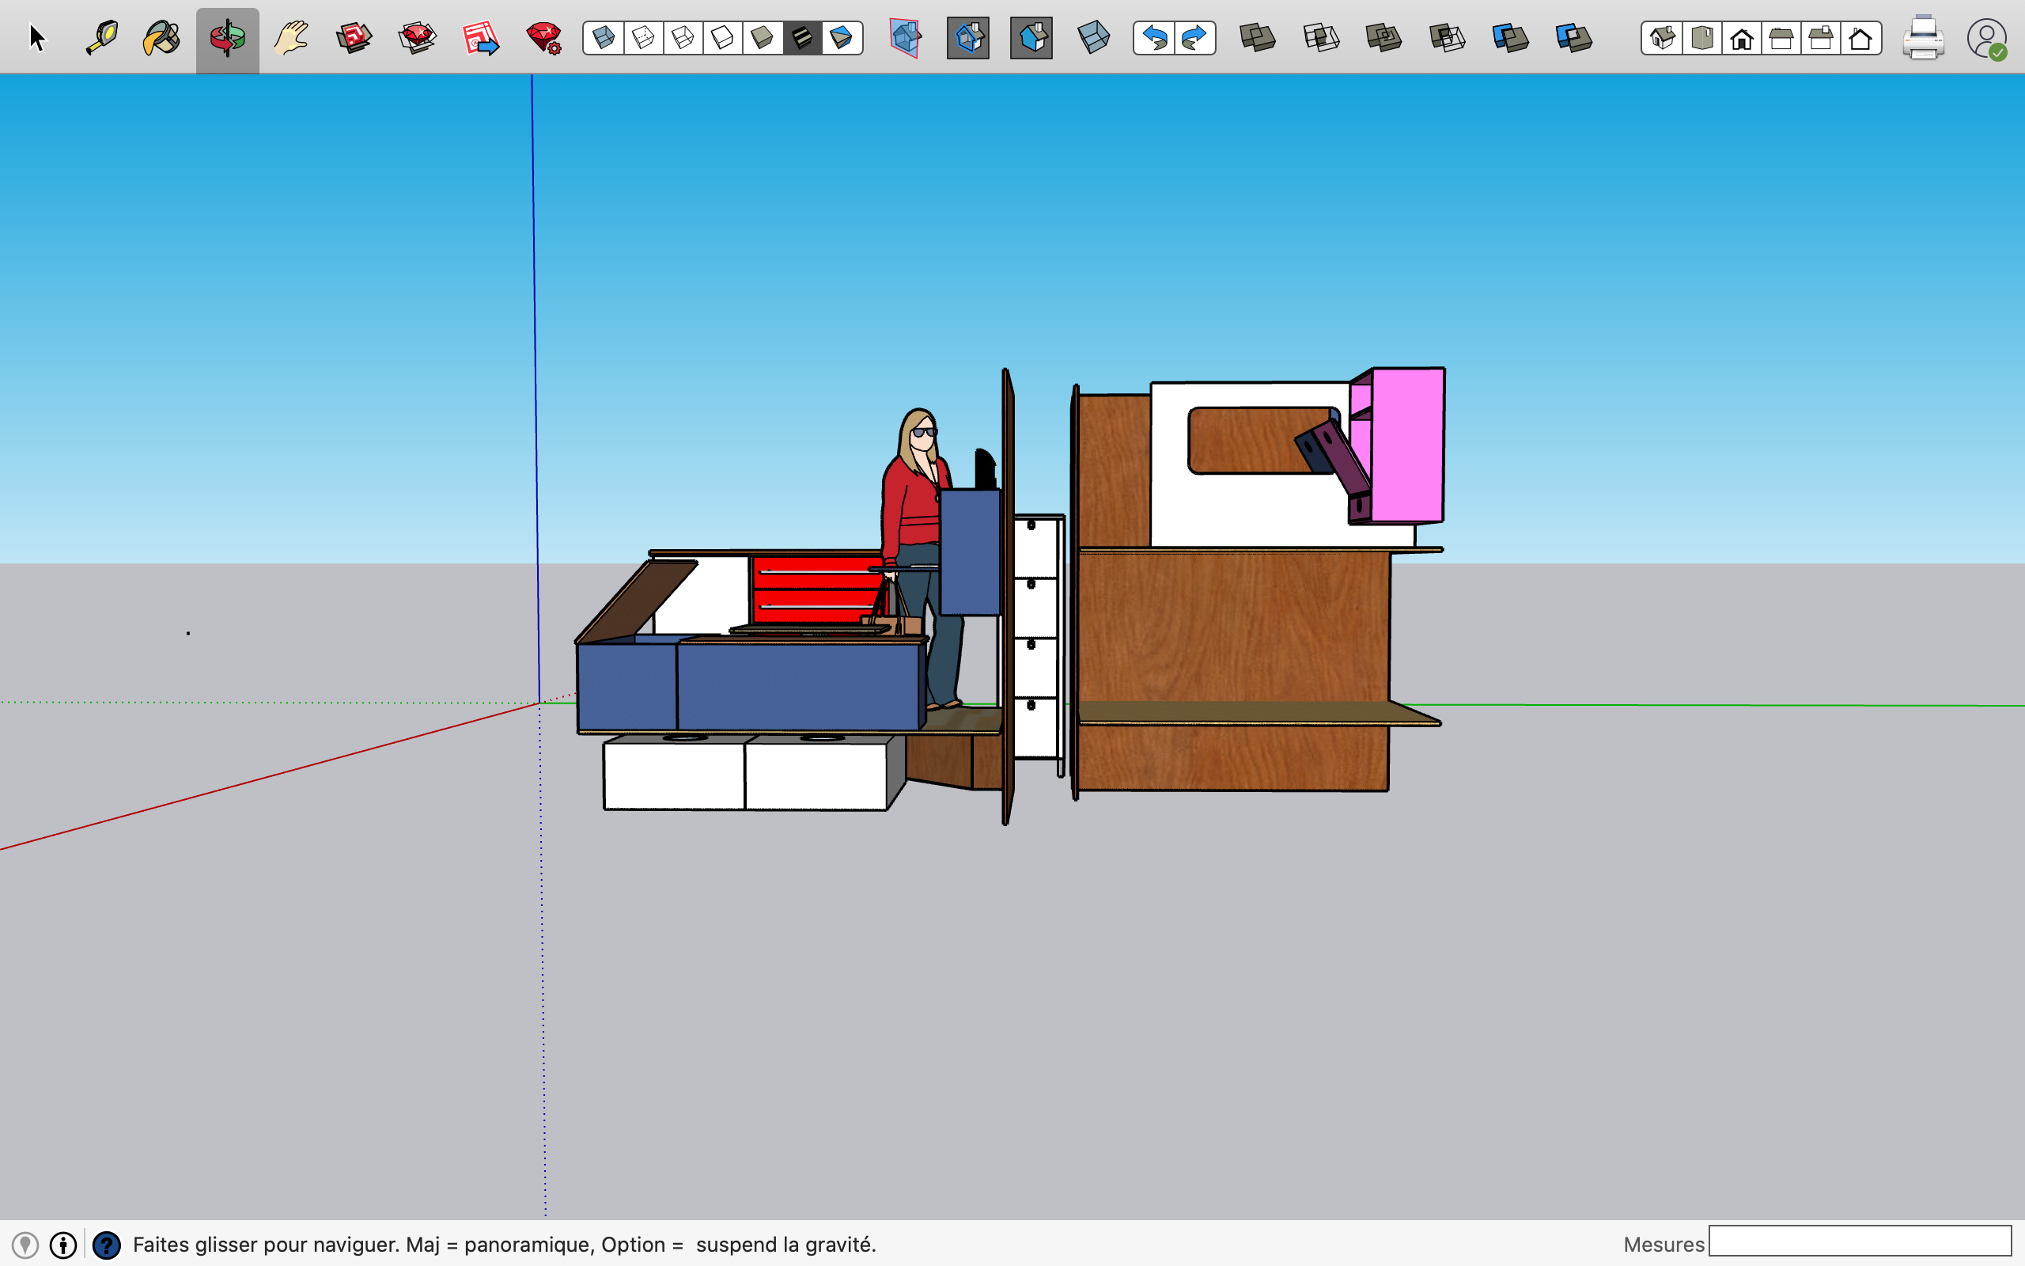This screenshot has height=1266, width=2025.
Task: Open the signed-in user account icon
Action: click(x=1985, y=38)
